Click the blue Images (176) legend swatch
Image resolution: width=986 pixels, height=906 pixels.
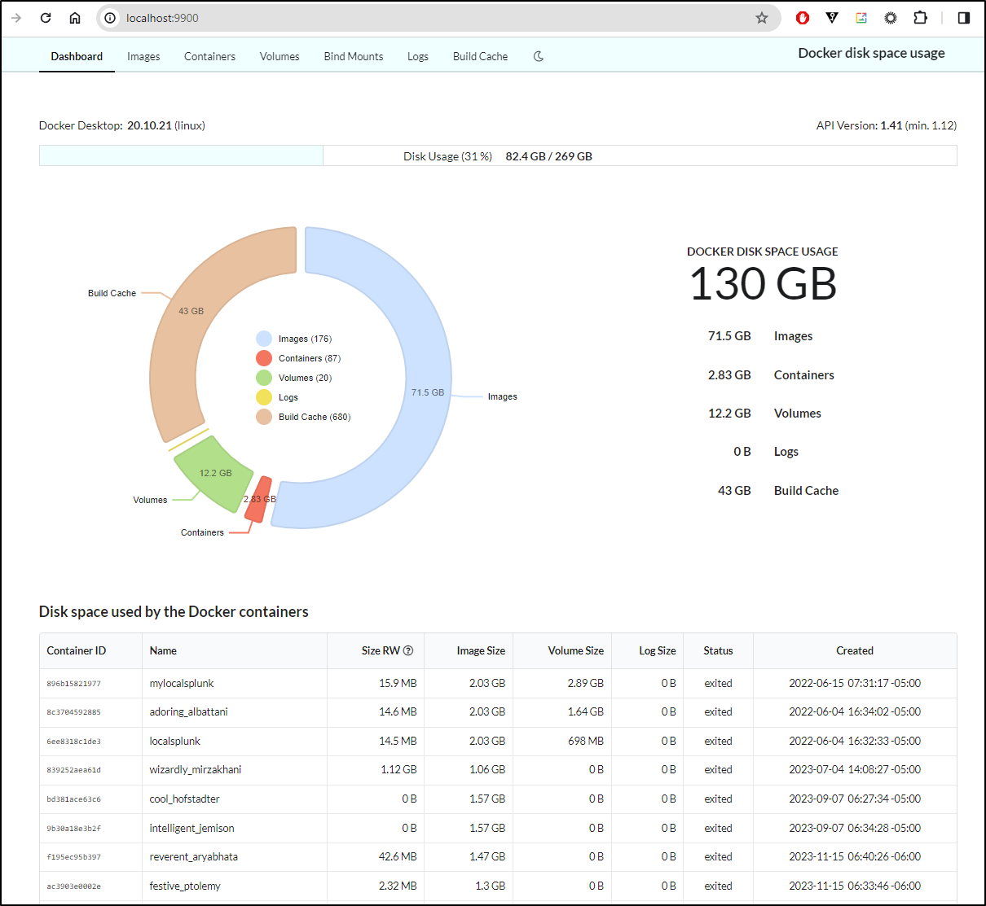[x=264, y=339]
